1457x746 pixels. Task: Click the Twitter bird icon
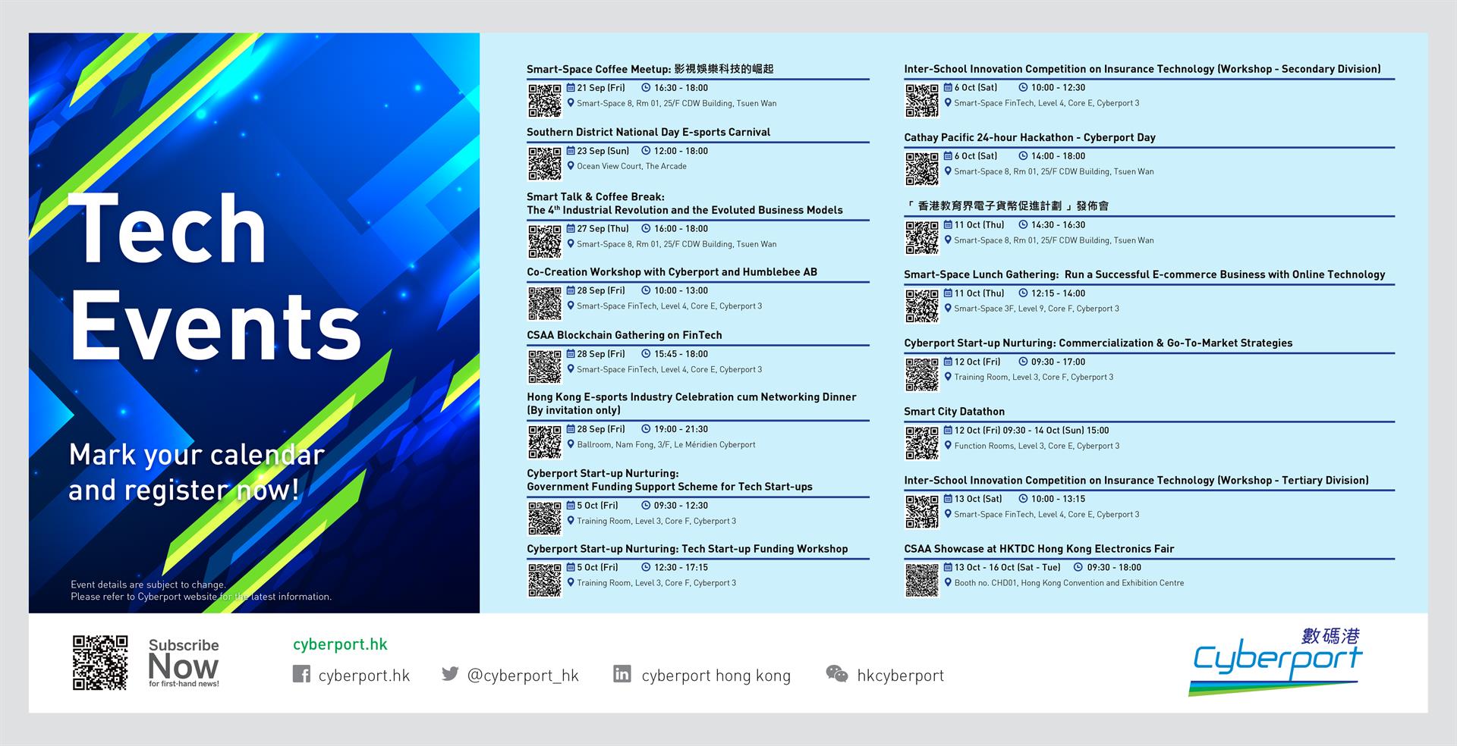click(x=450, y=673)
